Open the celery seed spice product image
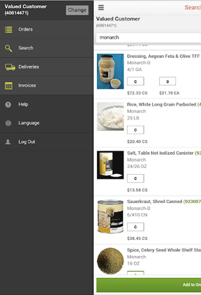The height and width of the screenshot is (295, 201). pyautogui.click(x=110, y=261)
